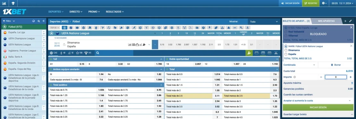Screen dimensions: 356x119
Task: Click the trophy icon in top bar
Action: (x=13, y=3)
